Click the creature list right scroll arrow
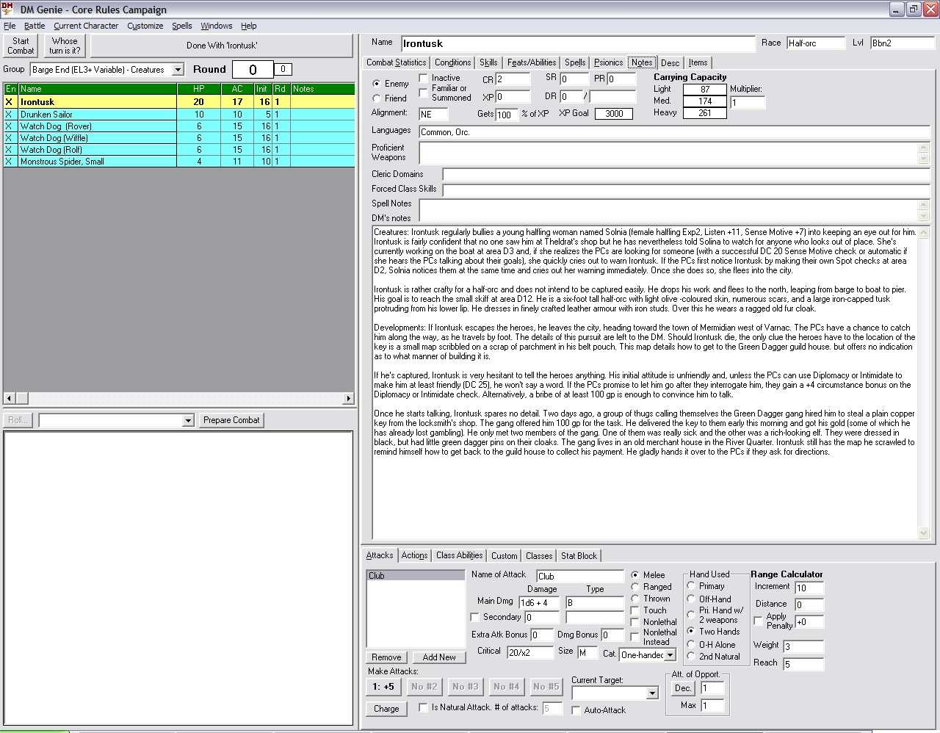This screenshot has height=733, width=940. [x=348, y=398]
